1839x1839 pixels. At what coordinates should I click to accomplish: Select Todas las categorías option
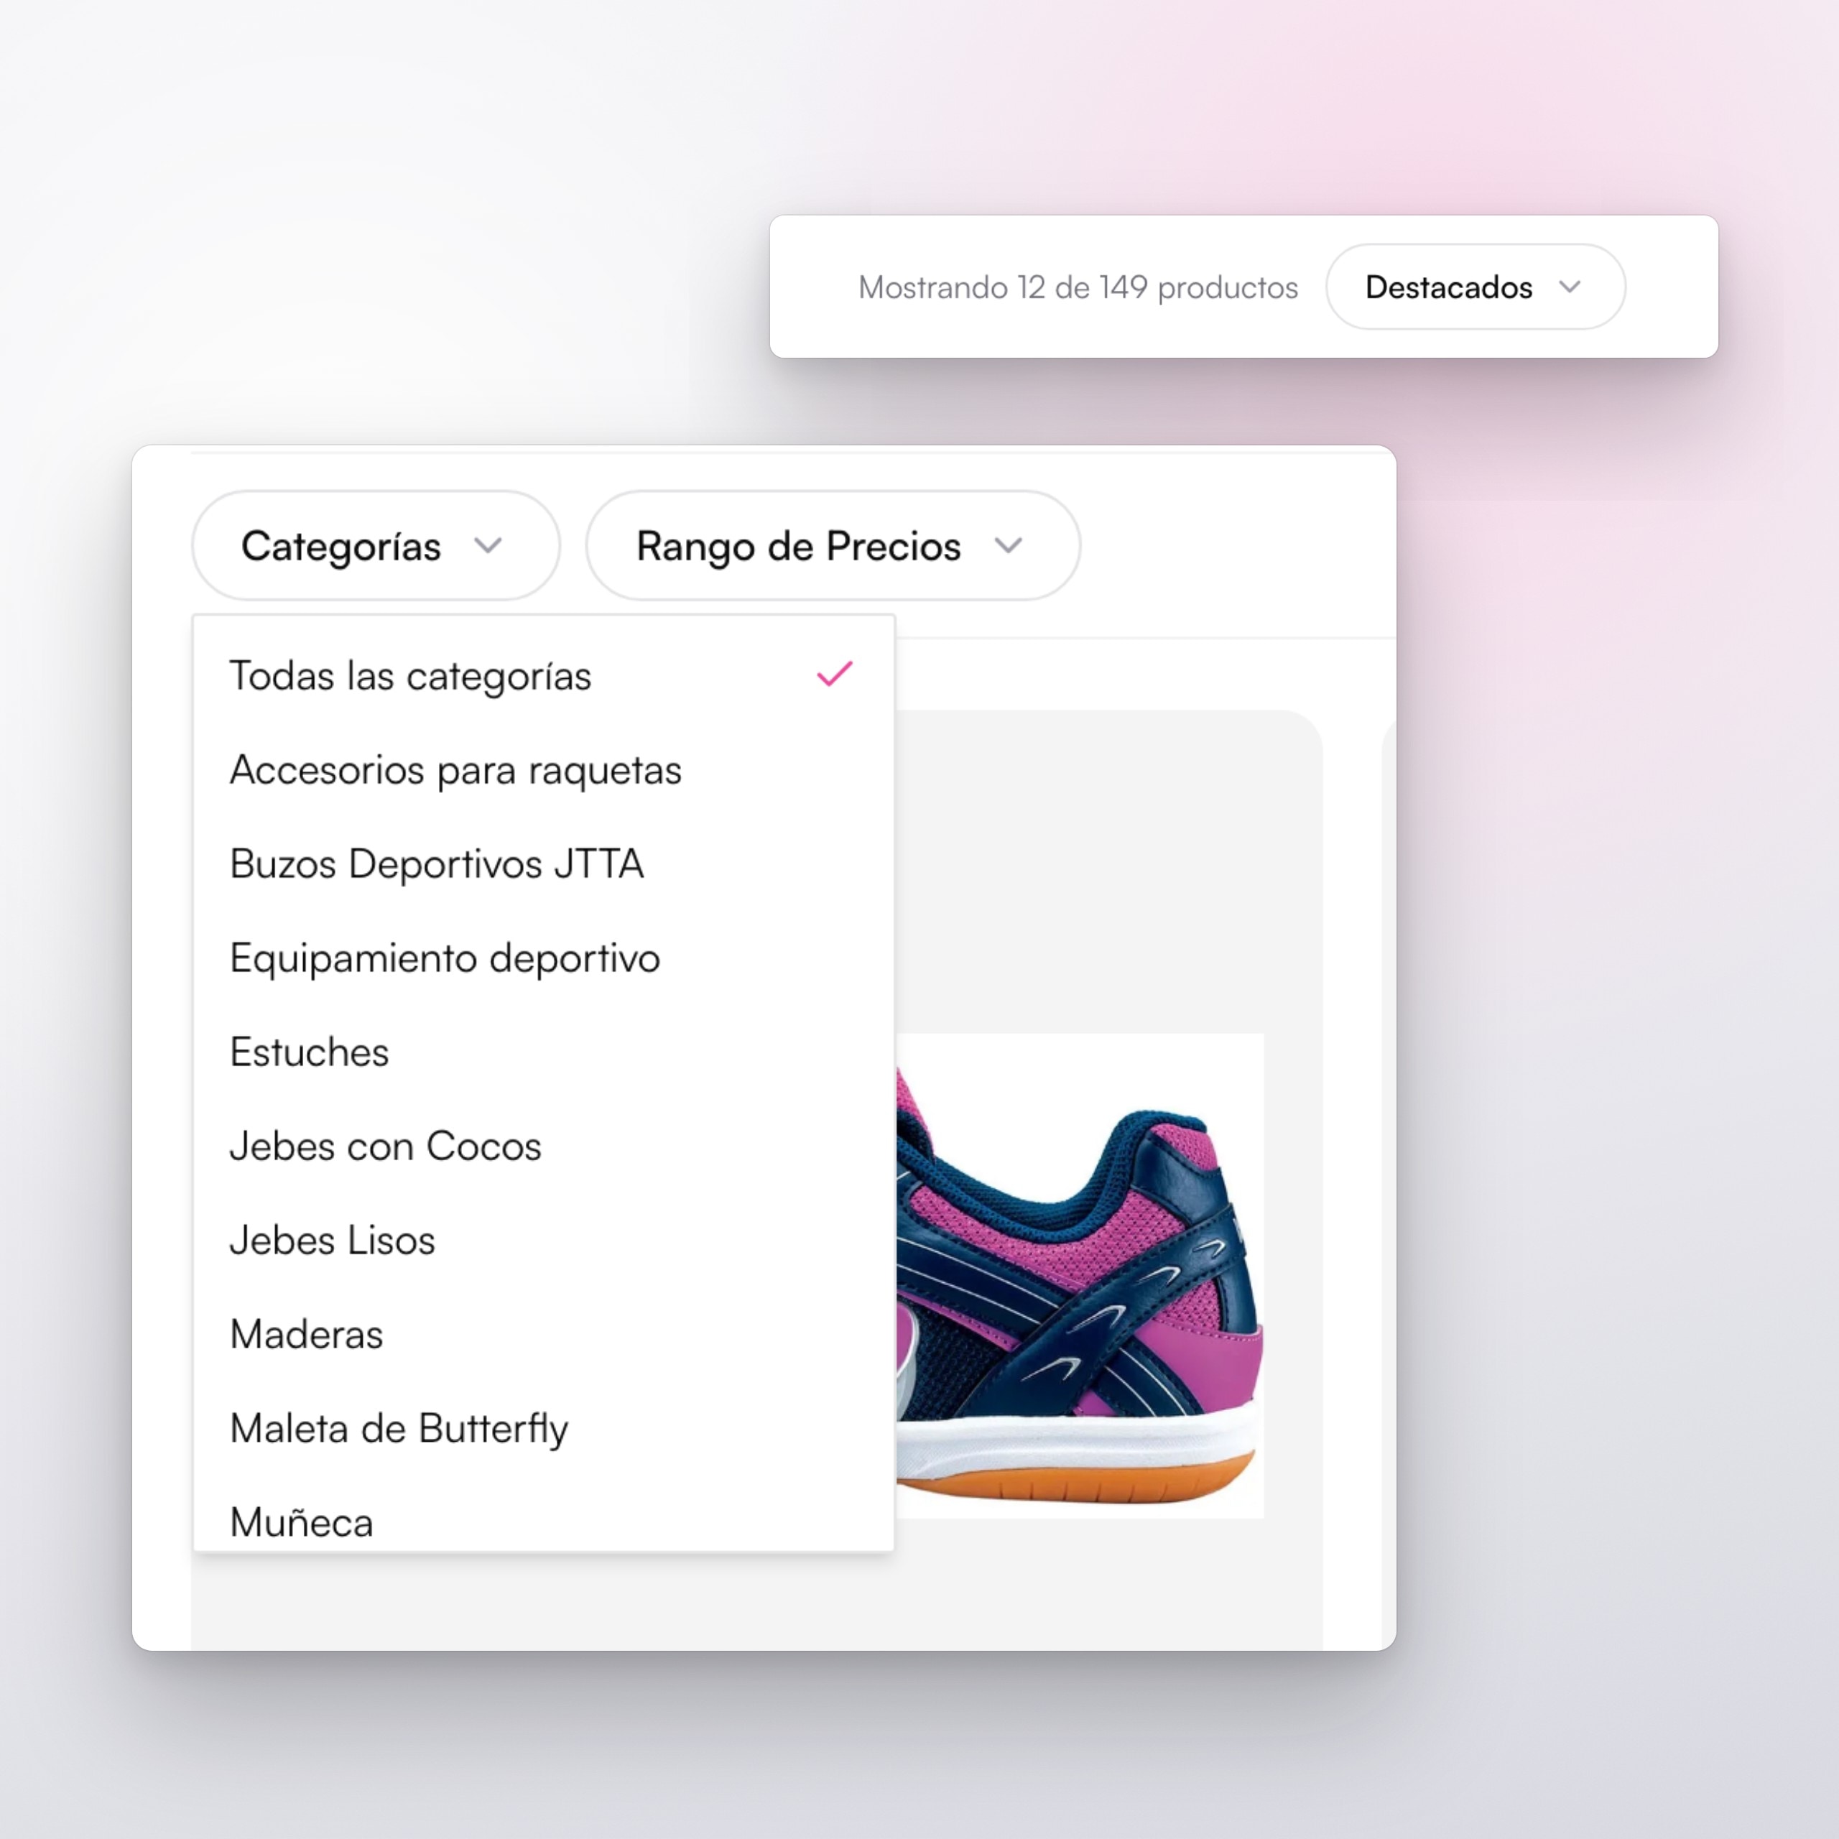coord(544,676)
